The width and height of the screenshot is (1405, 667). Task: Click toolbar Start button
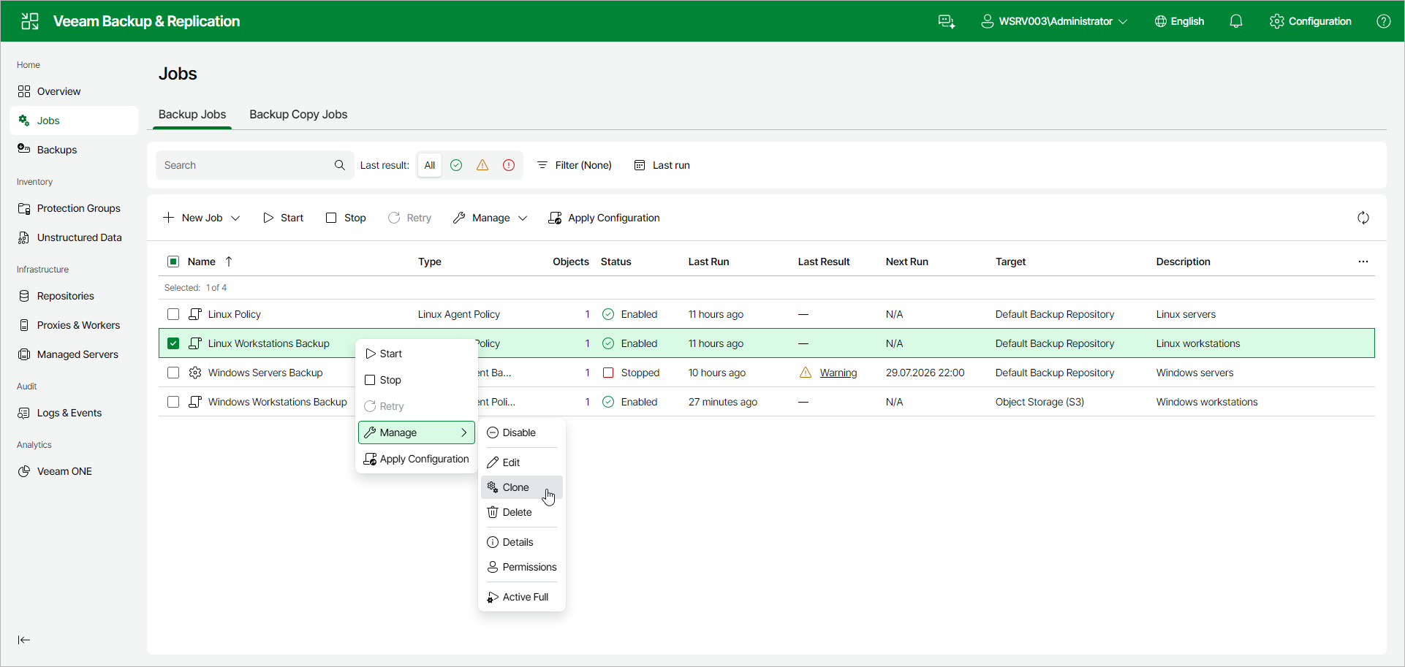(283, 218)
